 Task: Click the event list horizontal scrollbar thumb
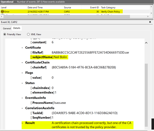point(67,16)
